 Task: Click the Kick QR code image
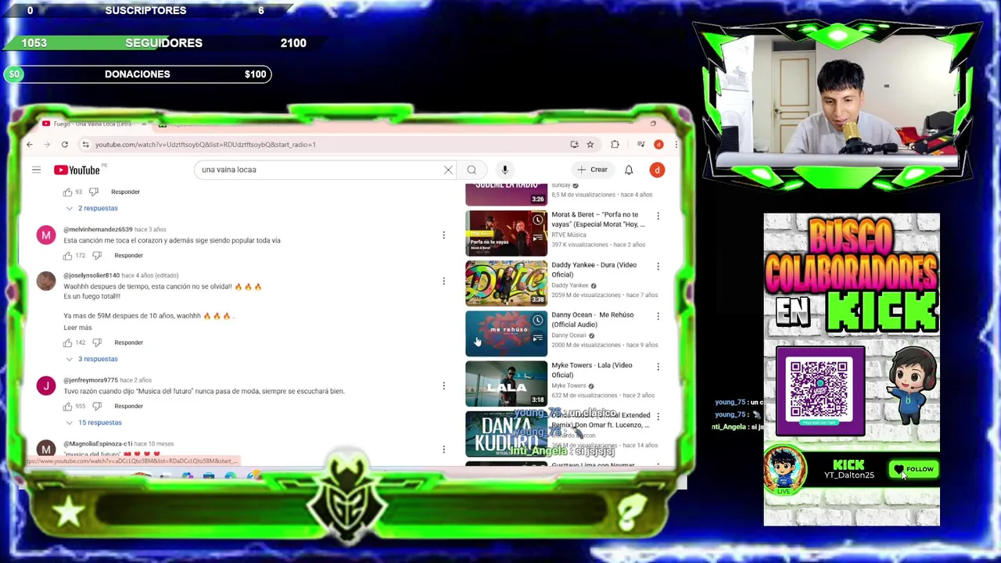819,390
